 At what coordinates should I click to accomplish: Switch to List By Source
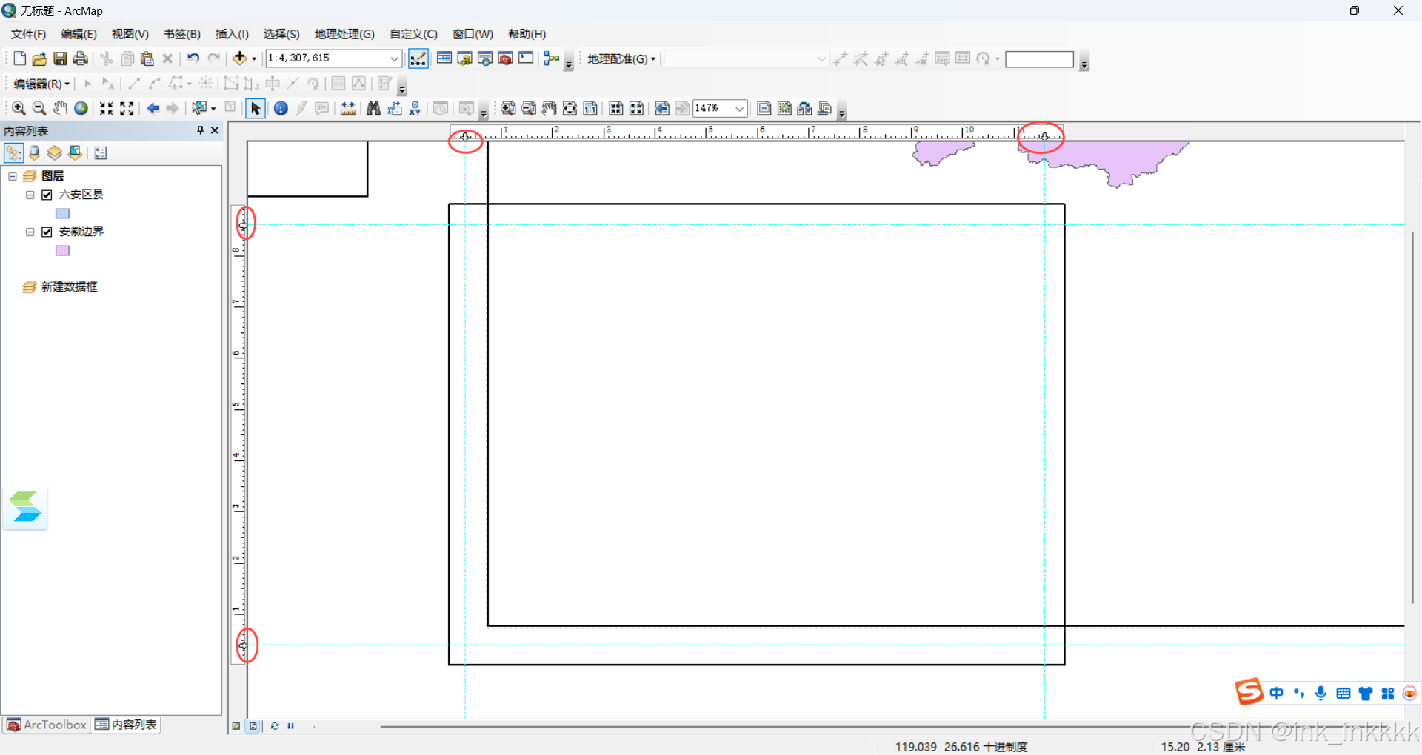(34, 152)
